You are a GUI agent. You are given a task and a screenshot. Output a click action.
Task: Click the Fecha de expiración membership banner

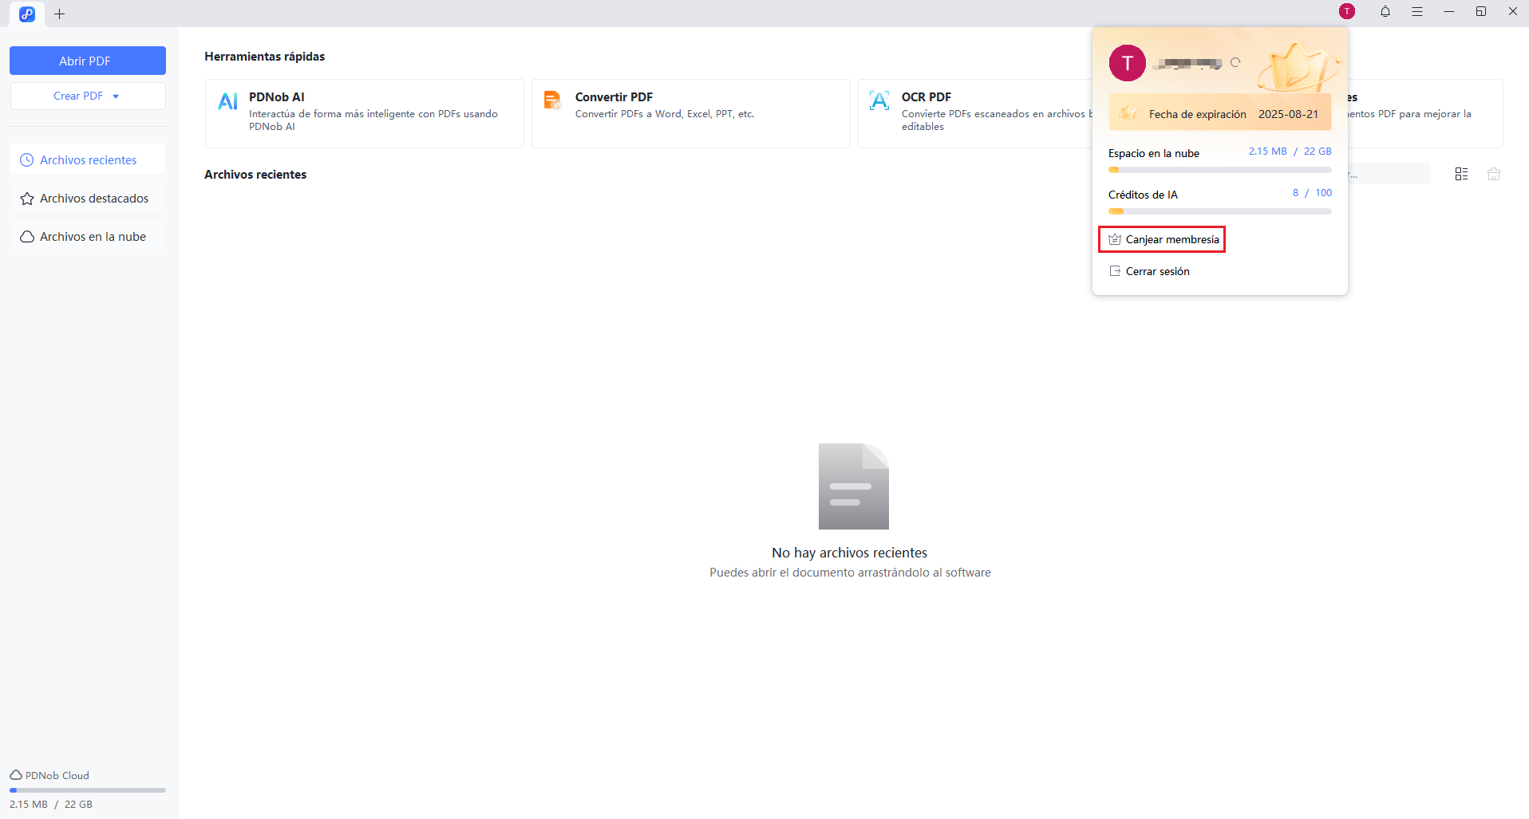pyautogui.click(x=1219, y=113)
